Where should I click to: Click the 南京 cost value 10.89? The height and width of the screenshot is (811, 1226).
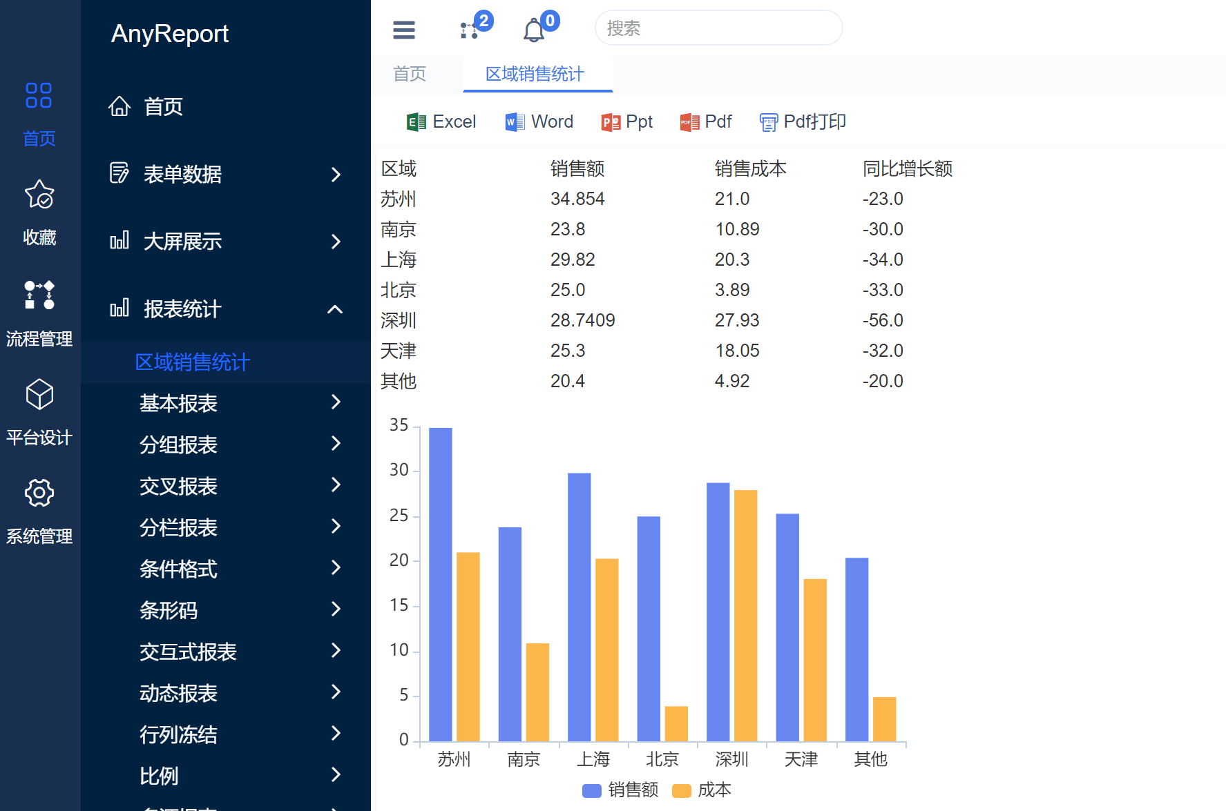[737, 229]
